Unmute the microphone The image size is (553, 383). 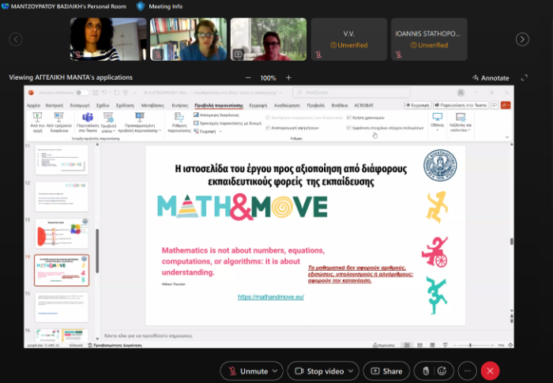pyautogui.click(x=248, y=371)
